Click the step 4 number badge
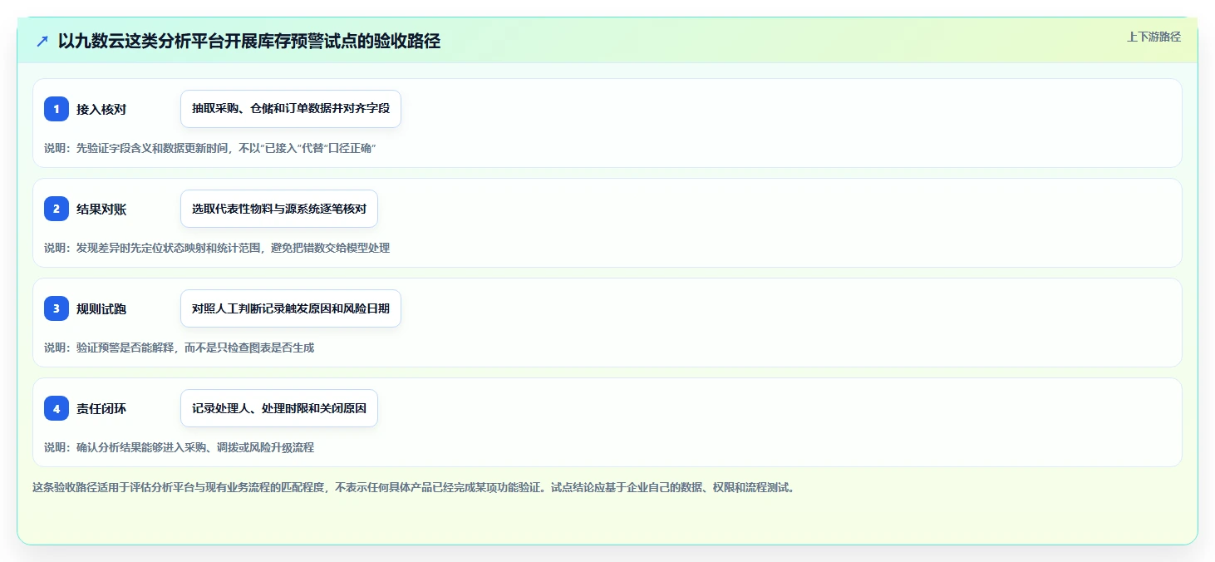This screenshot has width=1215, height=562. click(57, 408)
